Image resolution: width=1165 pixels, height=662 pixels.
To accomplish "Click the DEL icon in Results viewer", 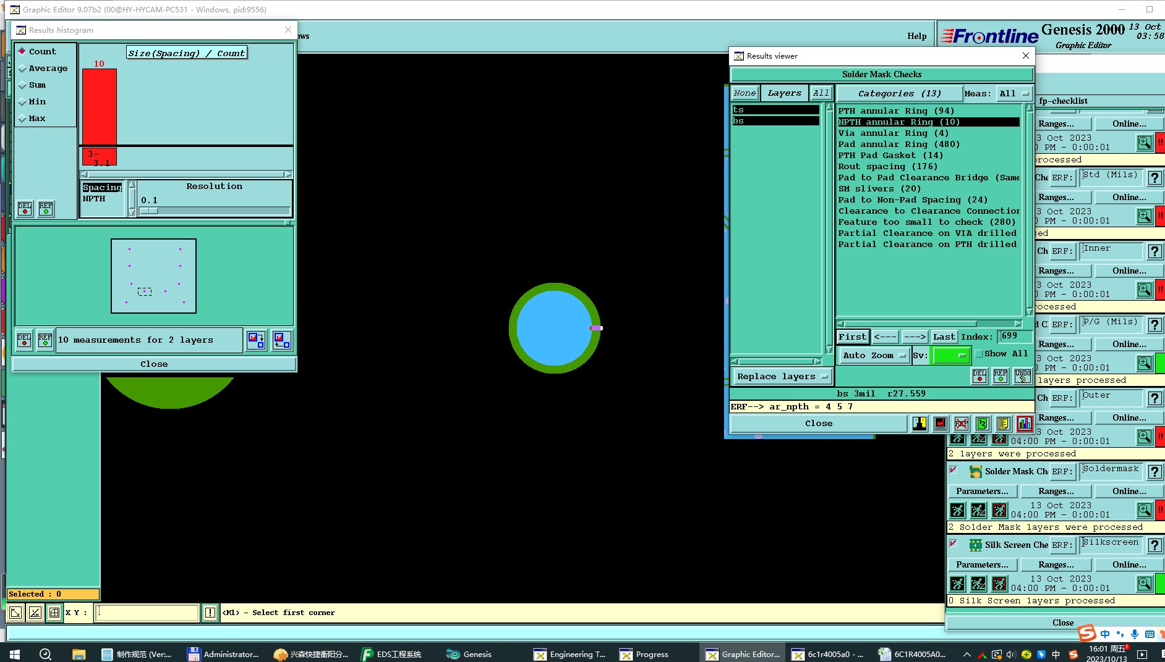I will (x=979, y=376).
